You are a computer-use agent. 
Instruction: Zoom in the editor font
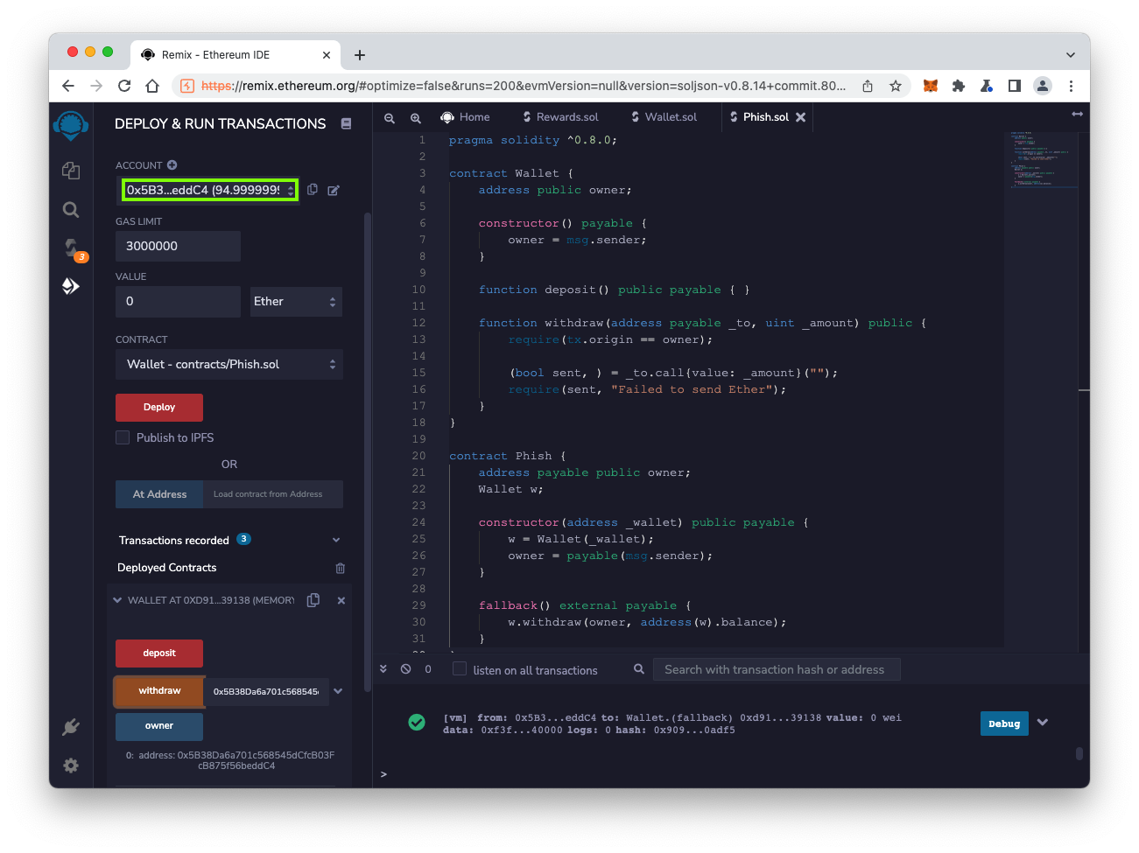416,117
